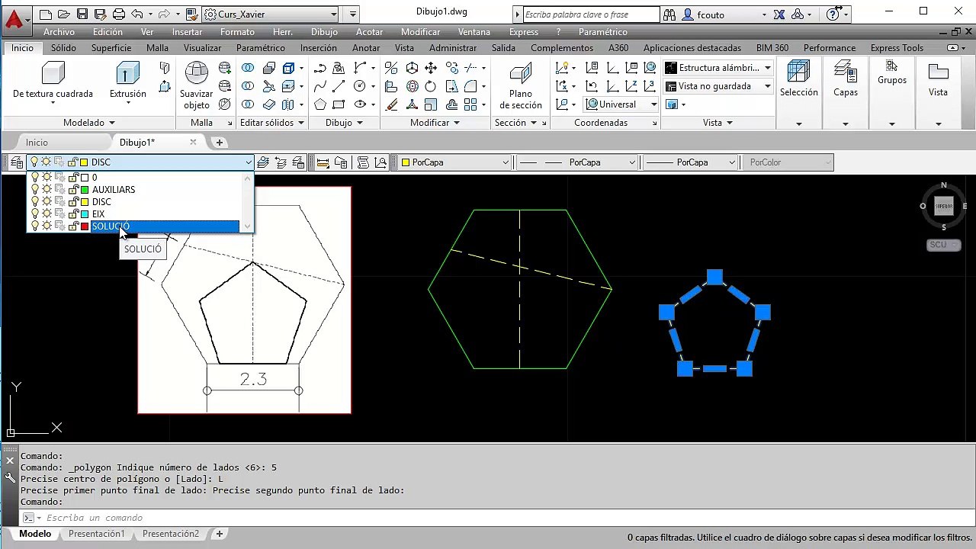The height and width of the screenshot is (549, 976).
Task: Expand the Editar sólidos panel
Action: [x=272, y=123]
